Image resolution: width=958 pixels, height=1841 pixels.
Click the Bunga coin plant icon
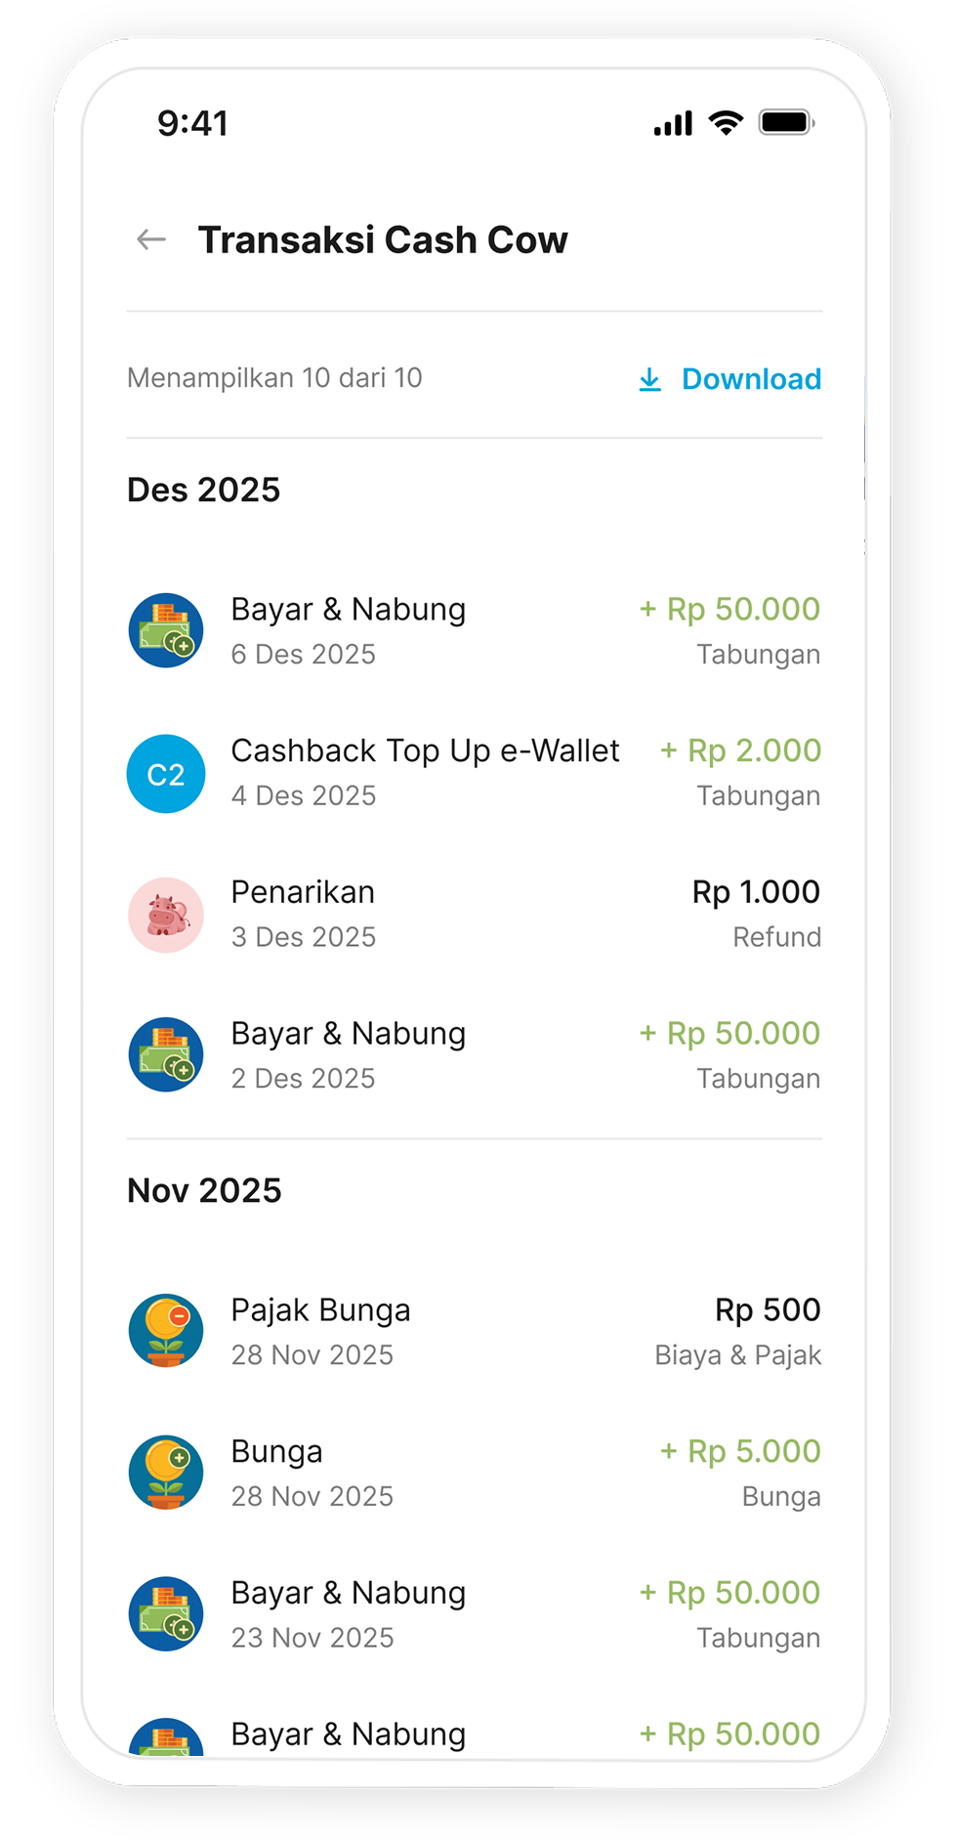click(x=166, y=1473)
